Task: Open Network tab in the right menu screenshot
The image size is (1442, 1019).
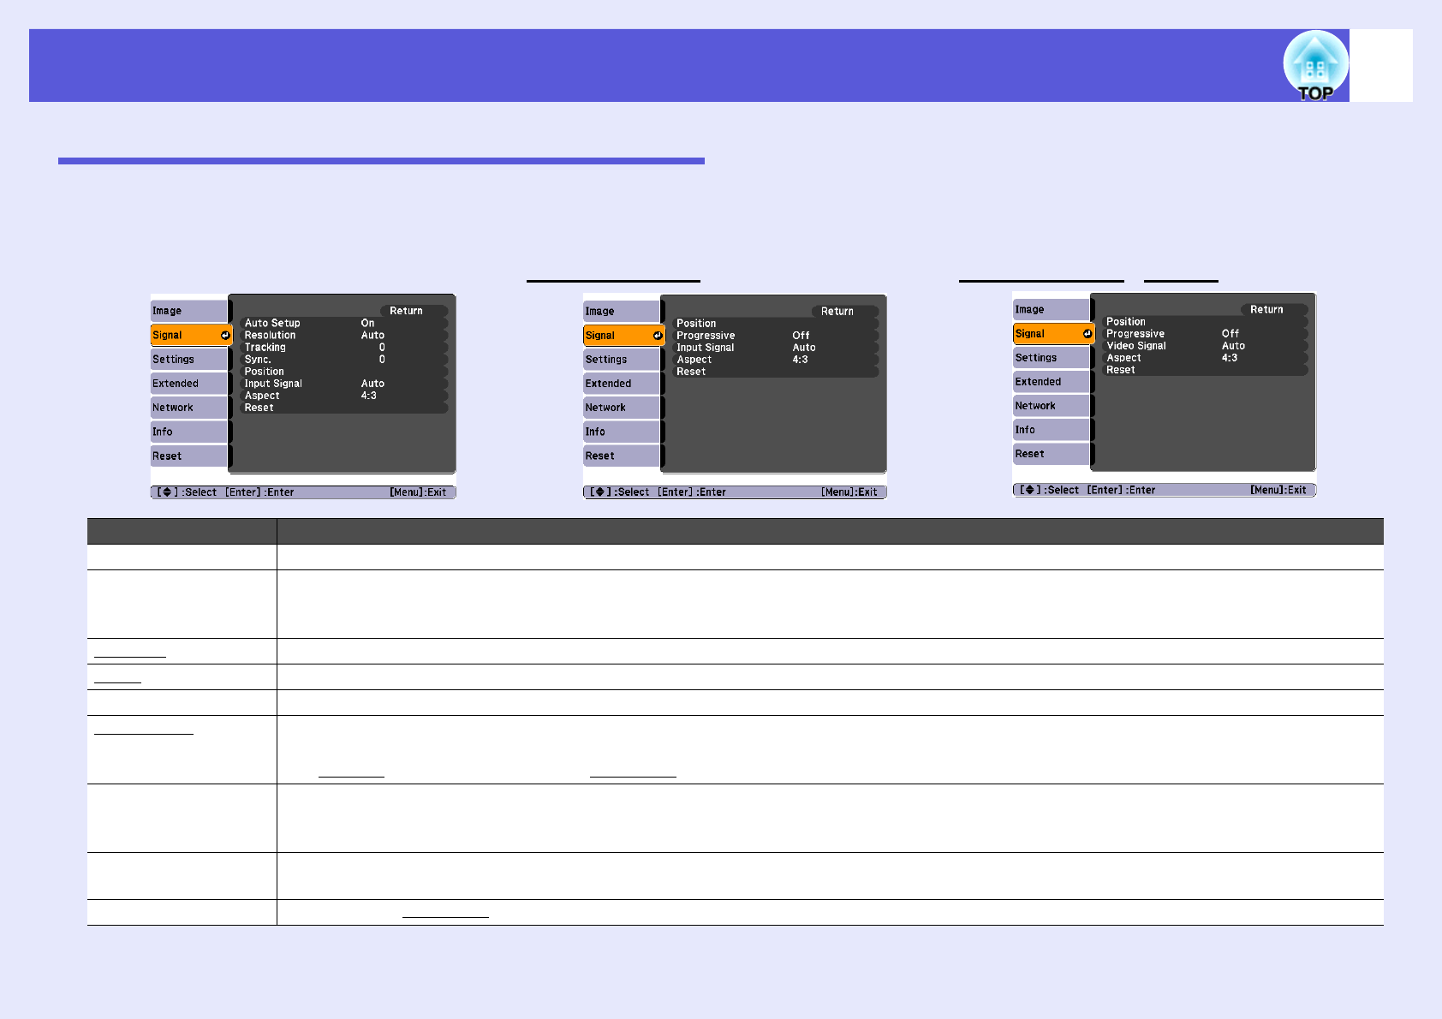Action: (x=1052, y=406)
